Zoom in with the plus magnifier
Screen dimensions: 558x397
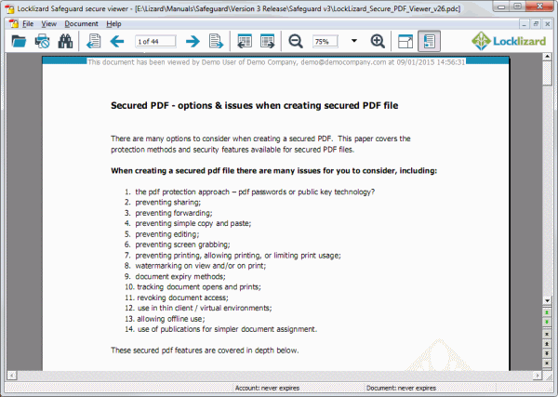378,41
